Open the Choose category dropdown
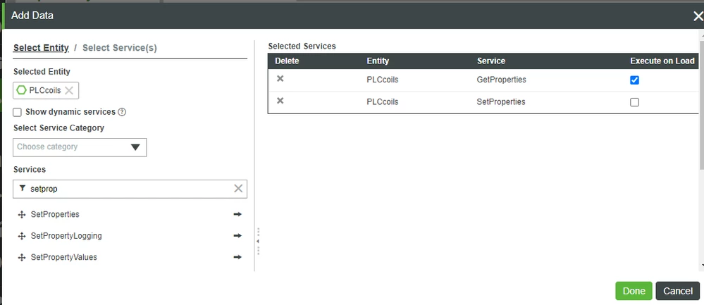Viewport: 704px width, 305px height. [x=80, y=147]
